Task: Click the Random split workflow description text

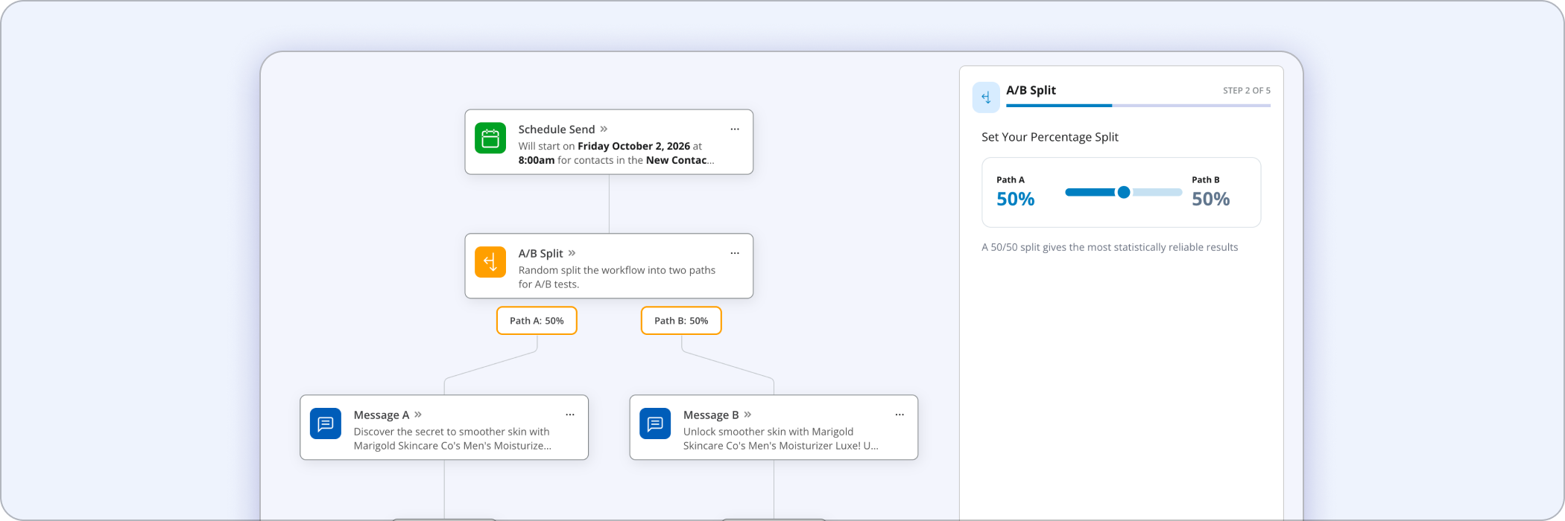Action: pyautogui.click(x=617, y=277)
